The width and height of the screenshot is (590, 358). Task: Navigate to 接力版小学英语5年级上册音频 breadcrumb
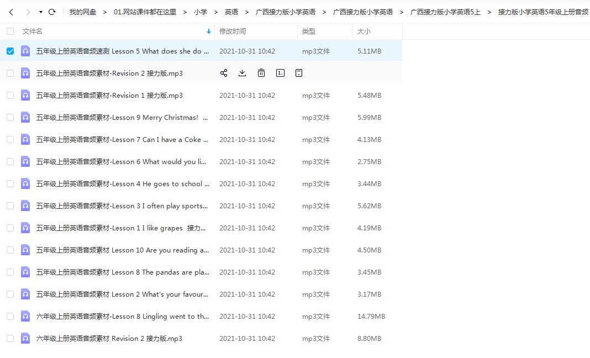[544, 12]
